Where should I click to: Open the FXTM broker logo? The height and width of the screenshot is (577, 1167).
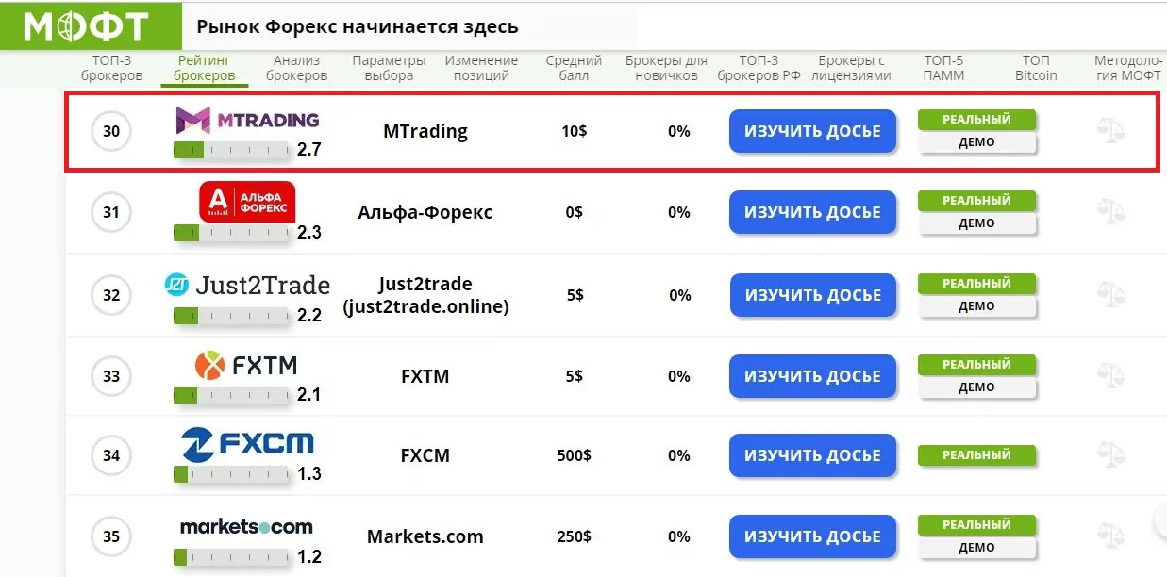coord(245,365)
